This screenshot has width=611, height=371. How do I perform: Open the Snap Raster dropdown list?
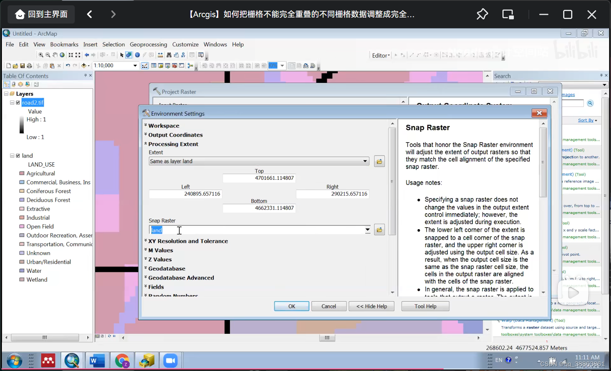coord(367,230)
